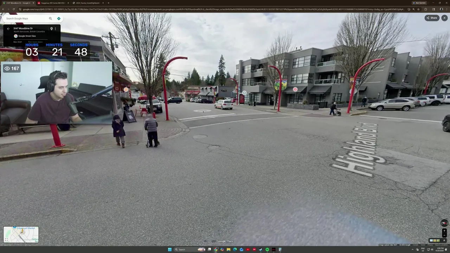The height and width of the screenshot is (253, 450).
Task: Zoom in with the plus button
Action: (444, 231)
